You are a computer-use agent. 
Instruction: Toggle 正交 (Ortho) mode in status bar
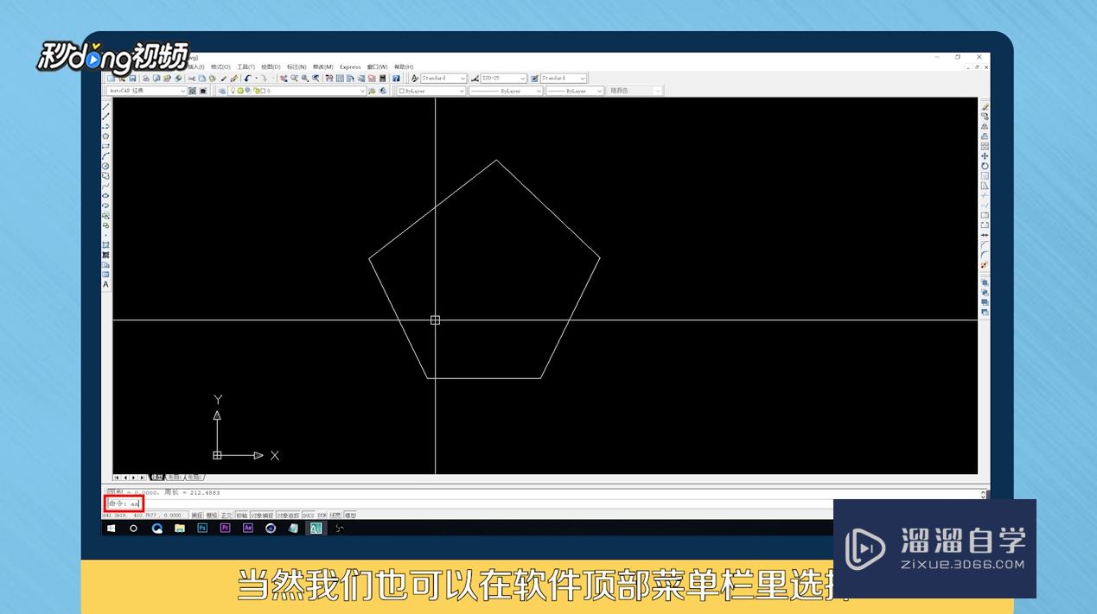pos(227,516)
